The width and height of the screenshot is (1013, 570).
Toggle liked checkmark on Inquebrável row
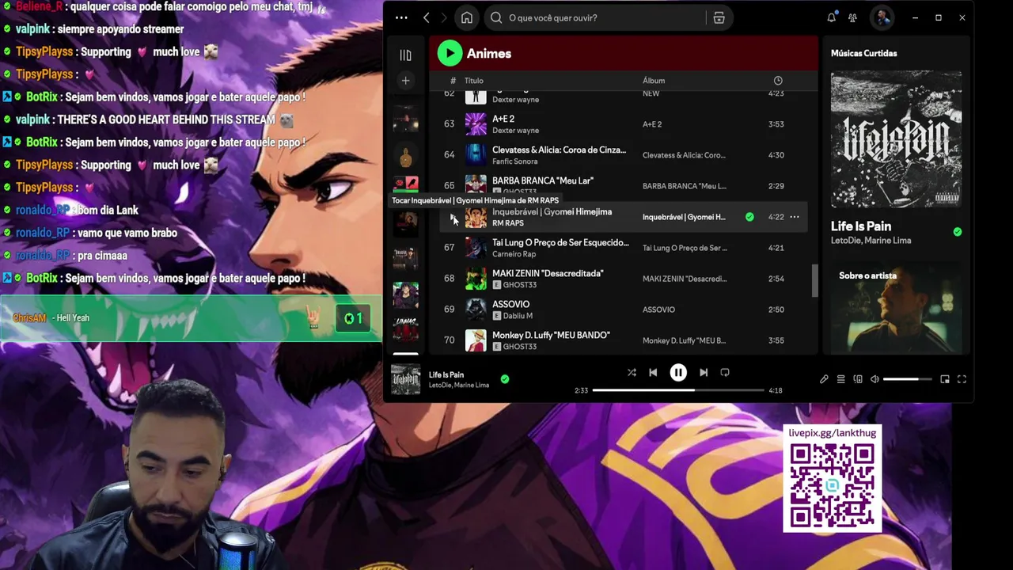pyautogui.click(x=749, y=217)
